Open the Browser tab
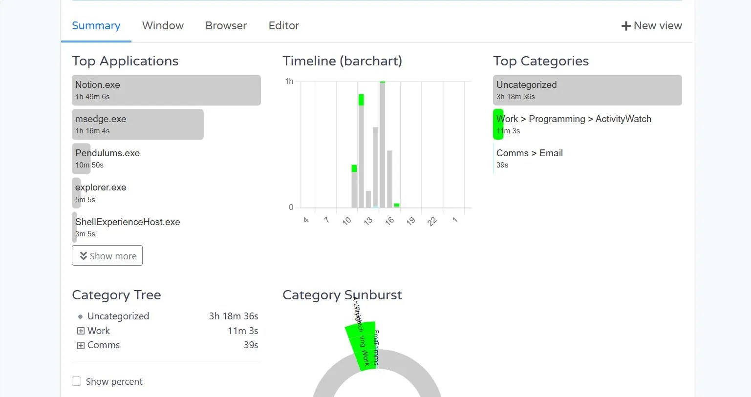This screenshot has height=397, width=751. pyautogui.click(x=226, y=25)
